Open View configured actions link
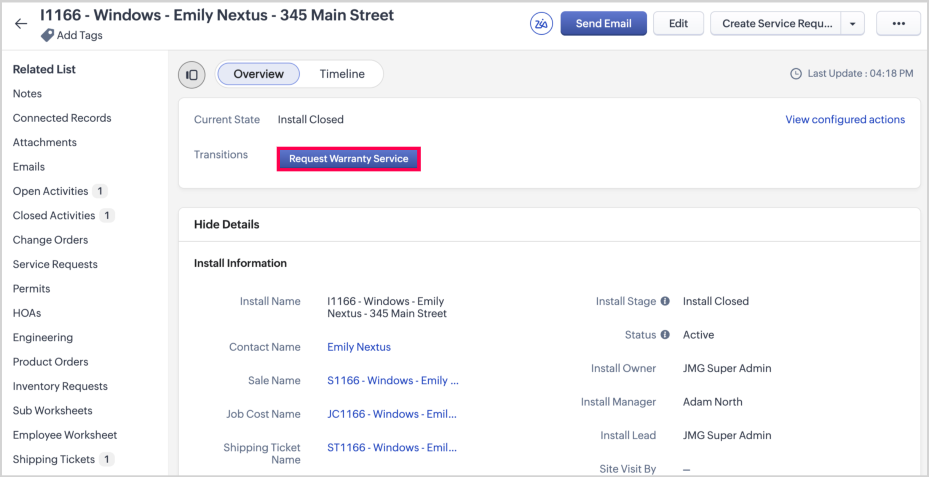929x477 pixels. 845,120
